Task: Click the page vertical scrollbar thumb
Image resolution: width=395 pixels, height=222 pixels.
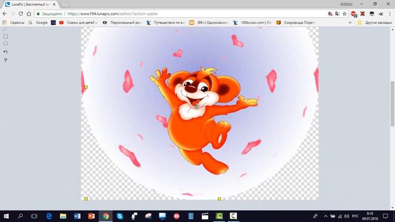Action: pos(393,104)
